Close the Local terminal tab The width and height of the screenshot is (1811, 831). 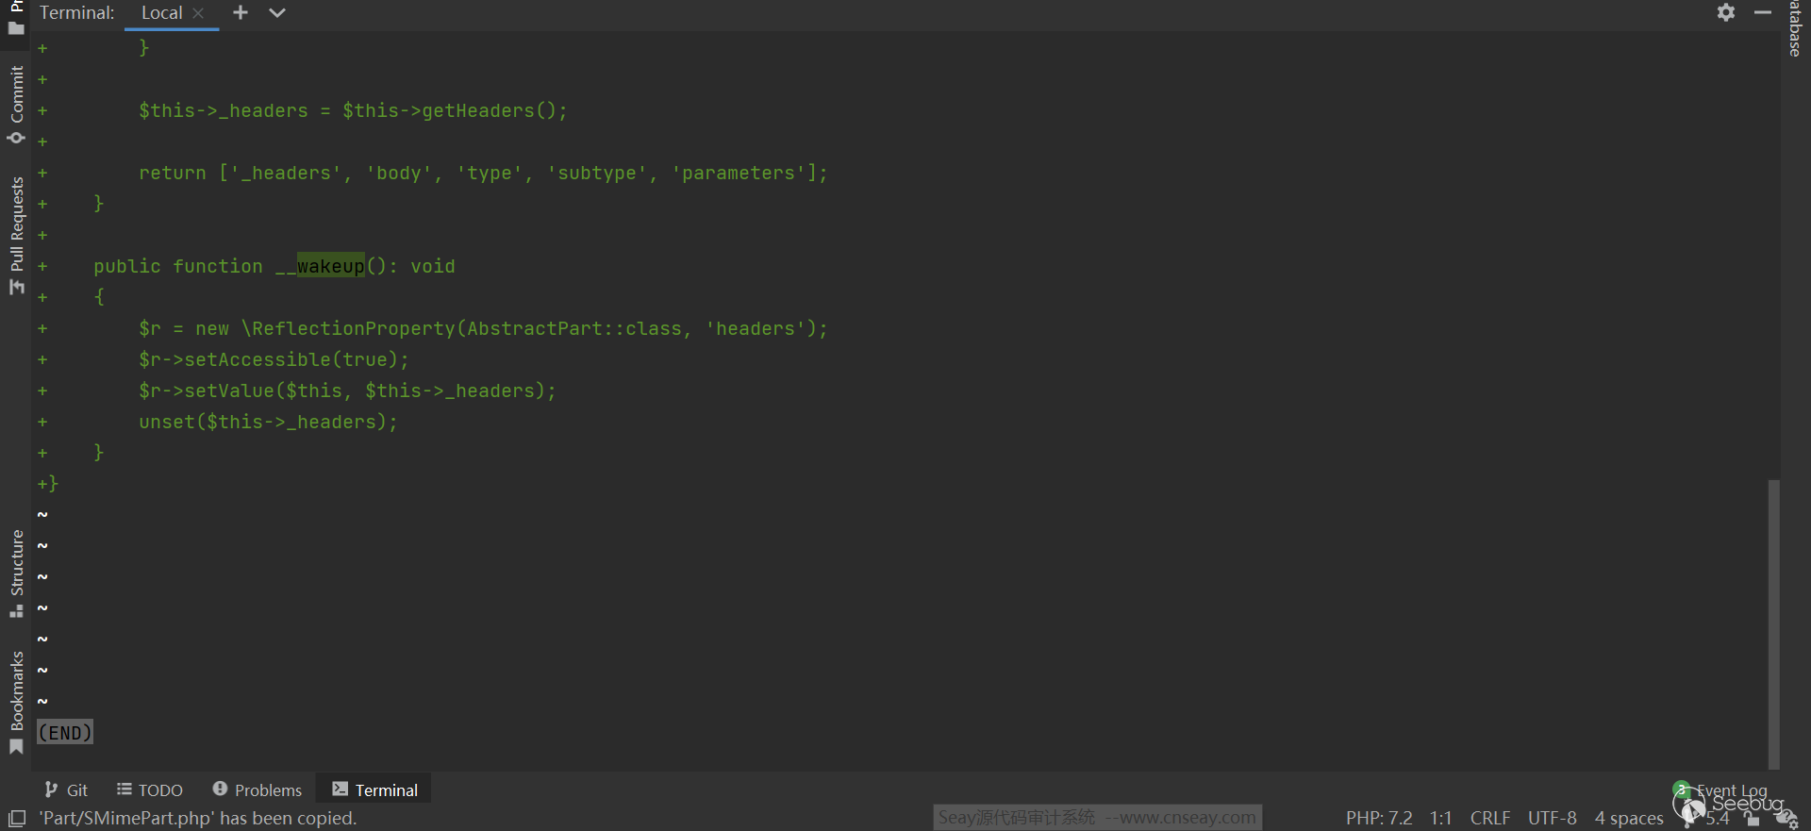(x=198, y=13)
